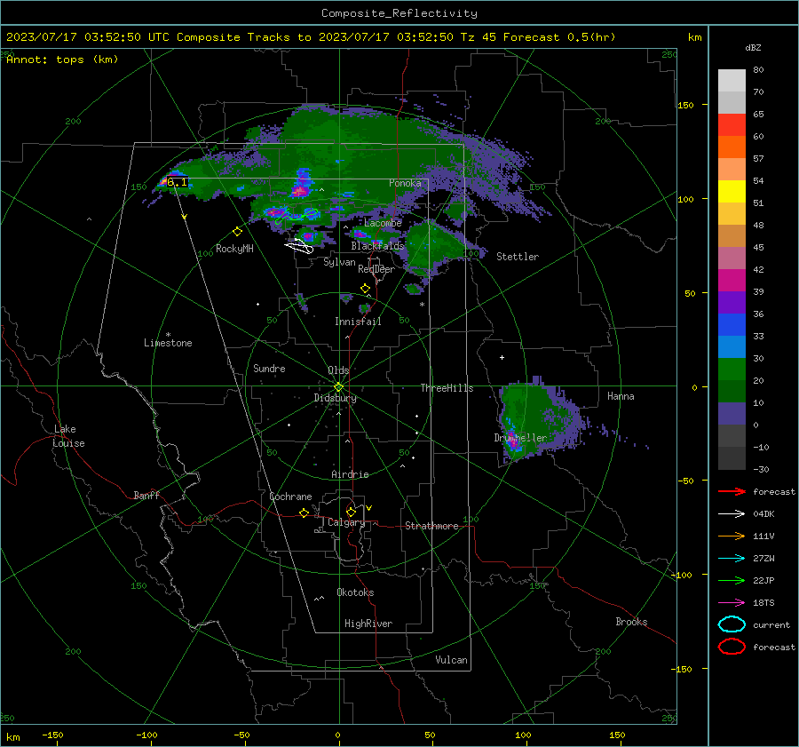Select the magenta 18TS arrow legend entry
Viewport: 799px width, 747px height.
(732, 603)
